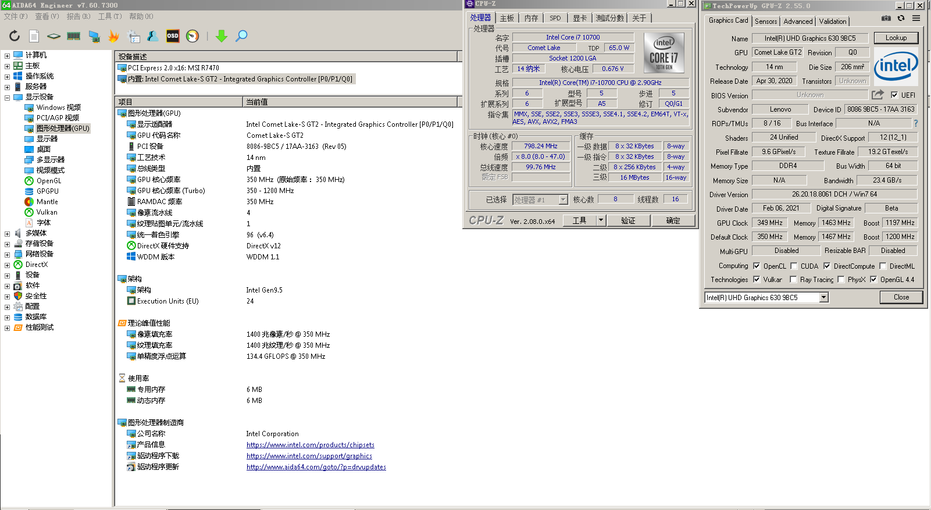This screenshot has height=510, width=931.
Task: Expand the 计算机 tree node
Action: (x=7, y=56)
